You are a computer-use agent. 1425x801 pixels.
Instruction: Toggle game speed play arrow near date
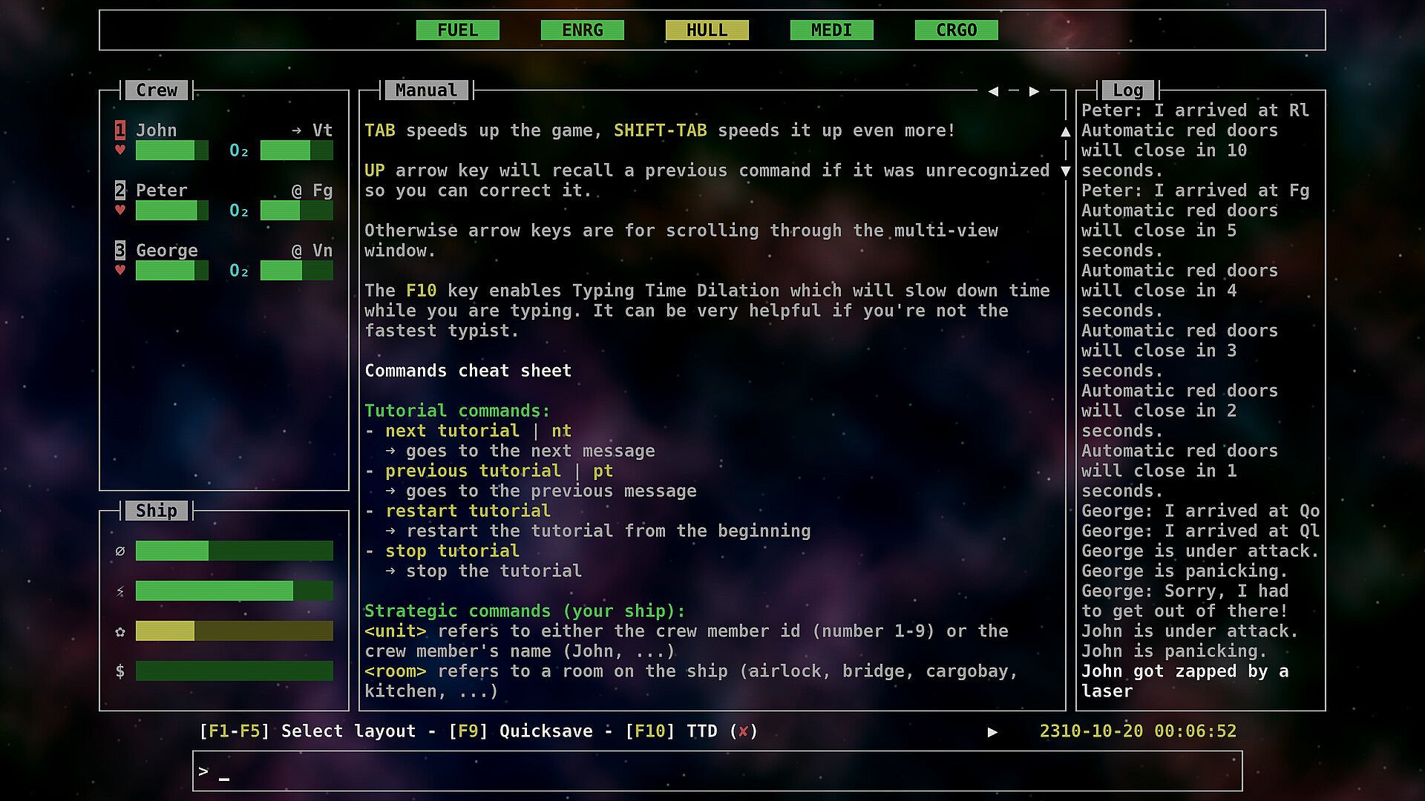992,732
